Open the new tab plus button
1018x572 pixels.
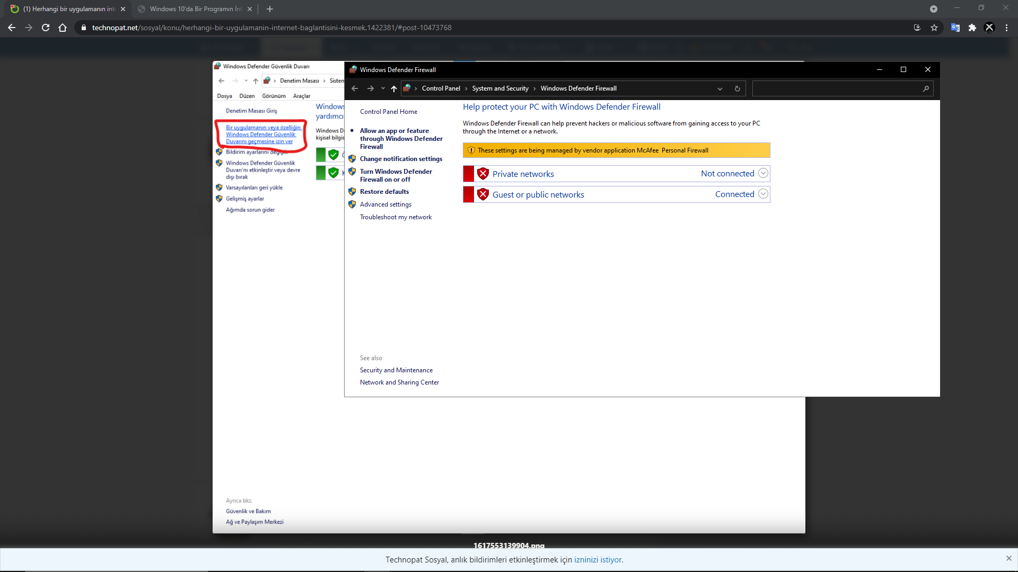(270, 9)
